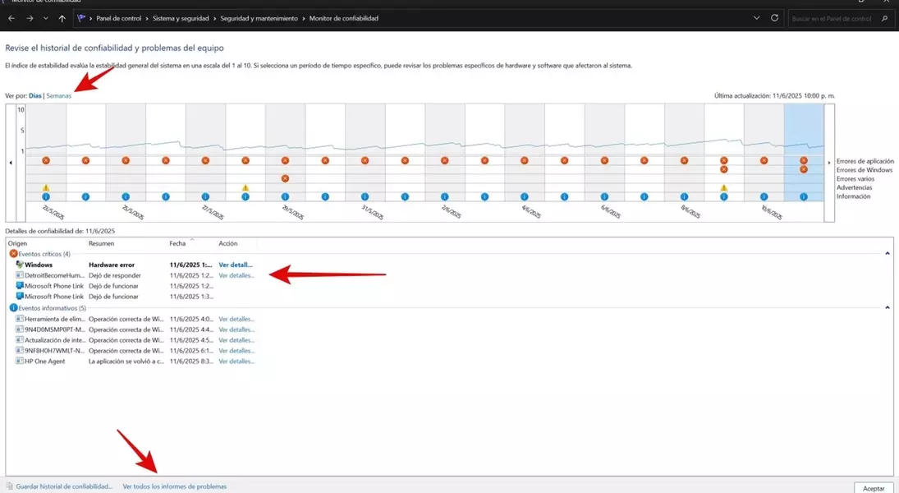Refresh the Control Panel page
899x493 pixels.
pyautogui.click(x=774, y=18)
